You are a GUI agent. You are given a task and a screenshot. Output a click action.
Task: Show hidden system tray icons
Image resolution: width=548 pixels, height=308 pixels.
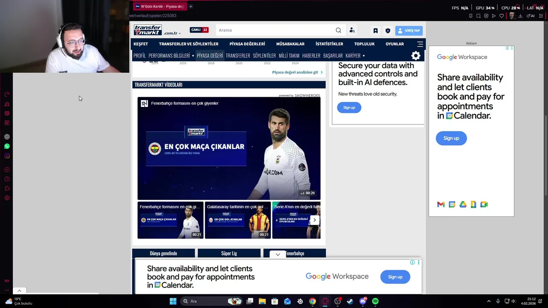(488, 301)
